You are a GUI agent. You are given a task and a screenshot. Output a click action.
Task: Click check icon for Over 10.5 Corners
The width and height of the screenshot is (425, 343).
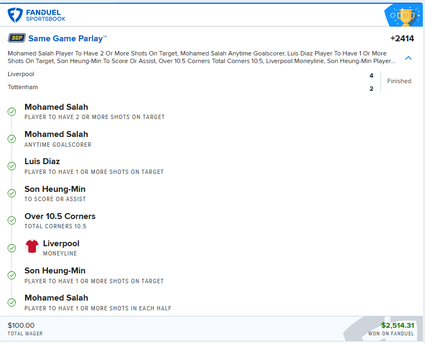click(x=11, y=220)
